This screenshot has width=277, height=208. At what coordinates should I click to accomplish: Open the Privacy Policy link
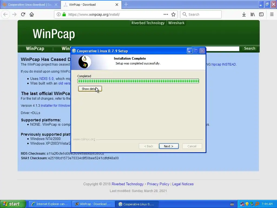pyautogui.click(x=158, y=184)
